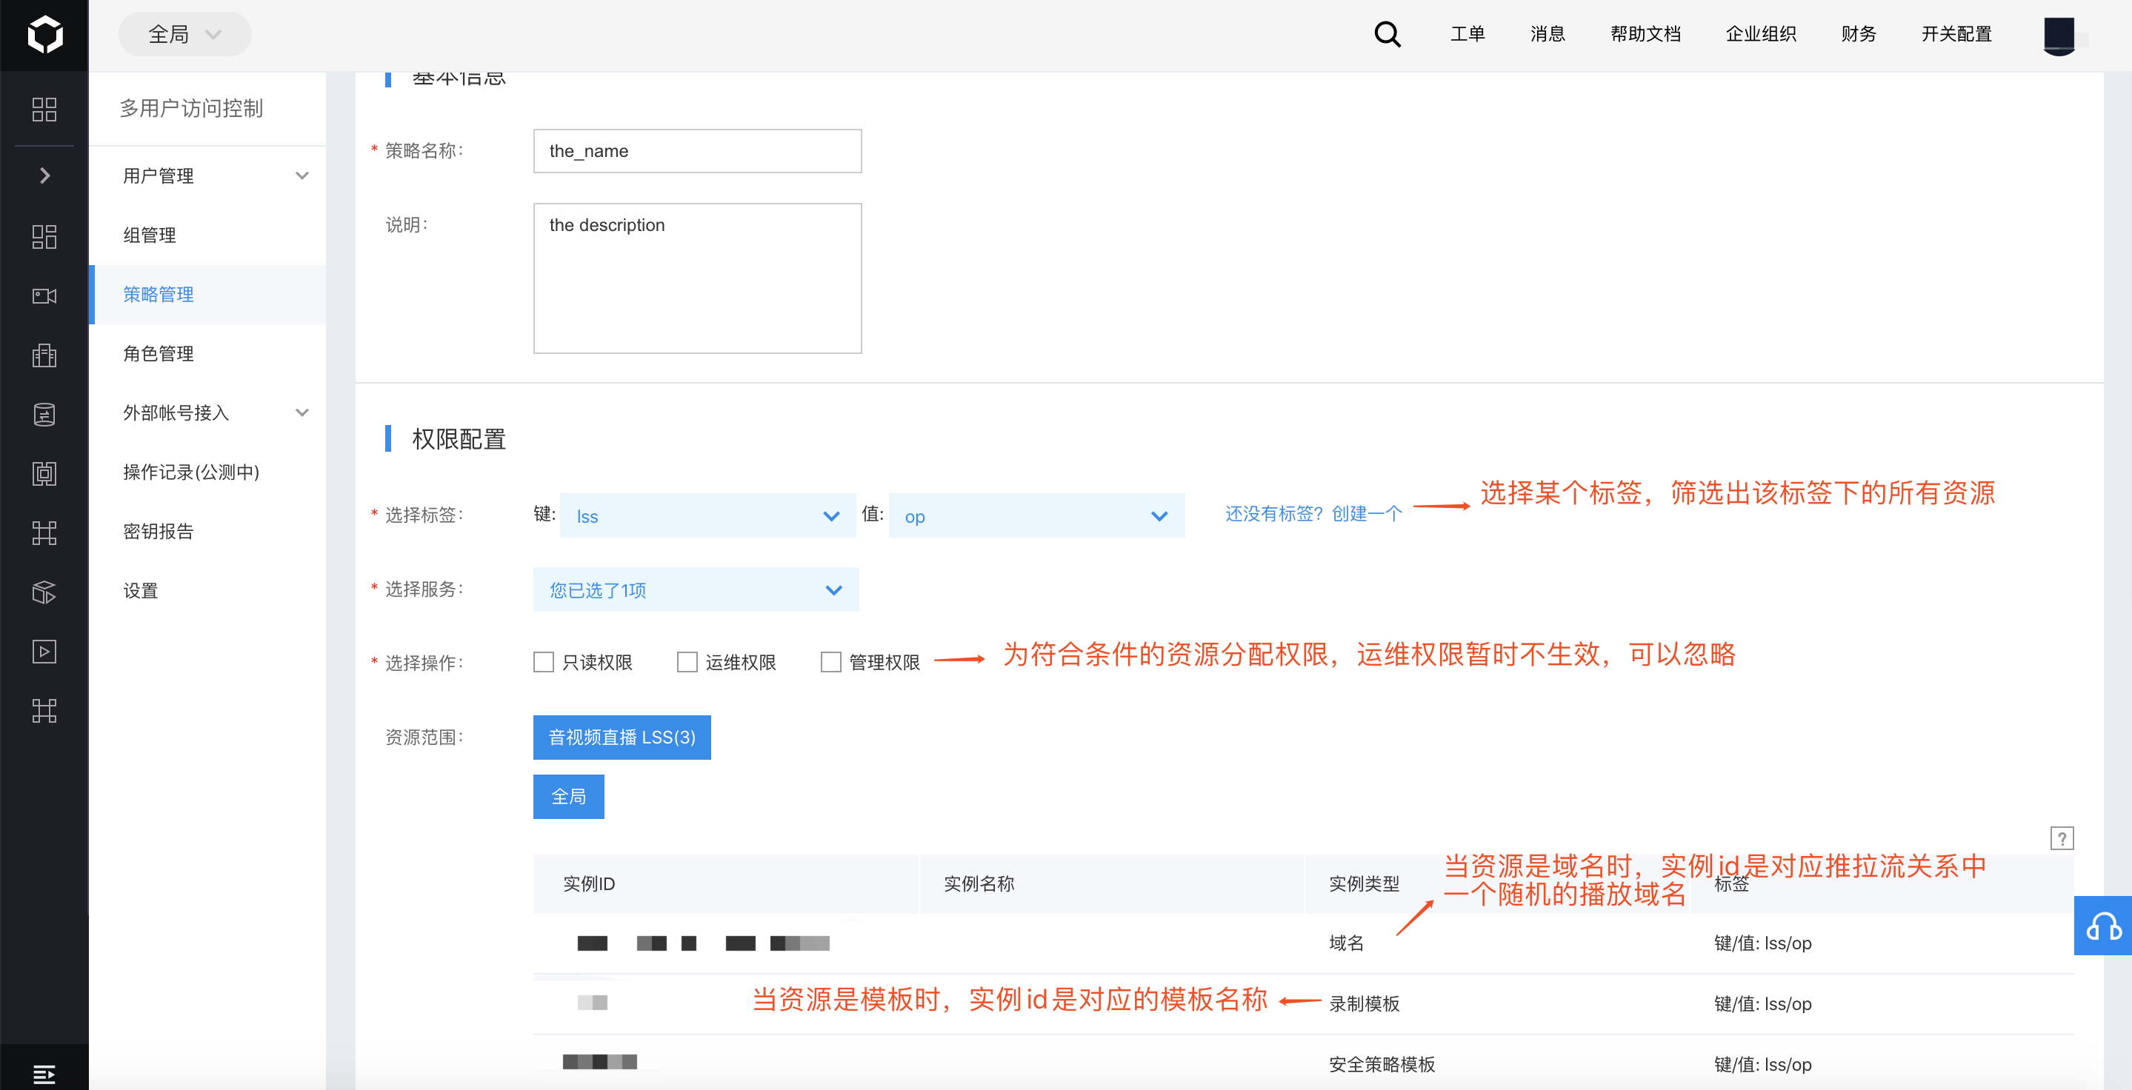Expand the sidebar with the right arrow
Viewport: 2132px width, 1090px height.
44,175
